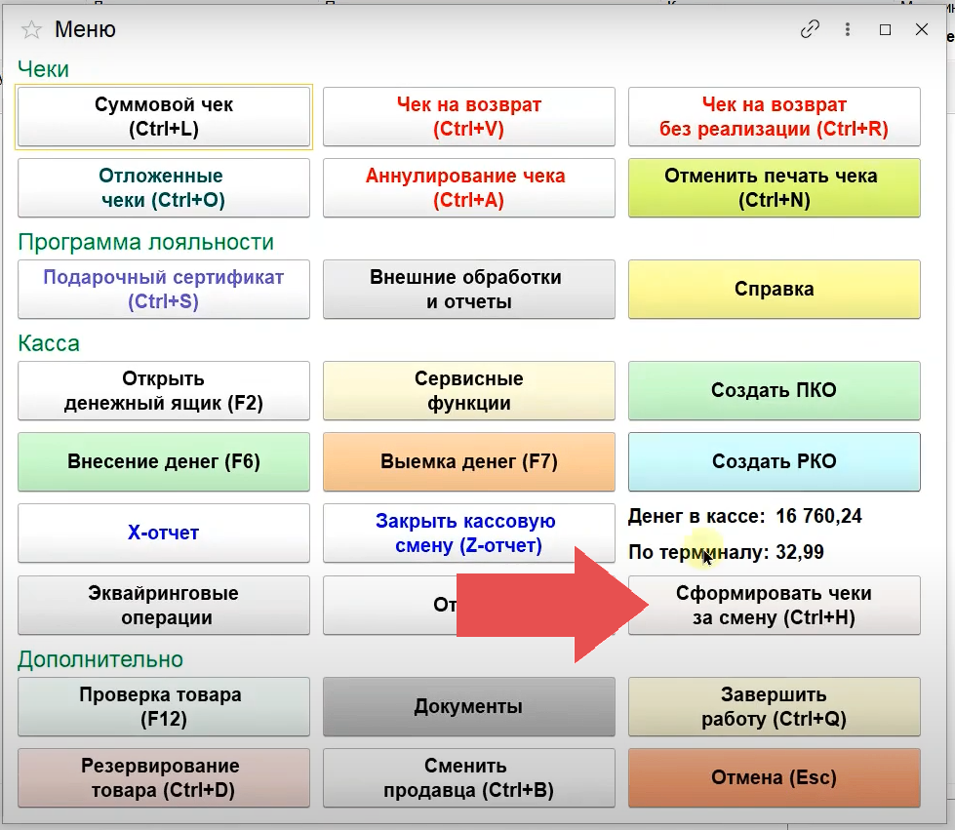Screen dimensions: 955x830
Task: Open the three-dot more options menu
Action: click(849, 29)
